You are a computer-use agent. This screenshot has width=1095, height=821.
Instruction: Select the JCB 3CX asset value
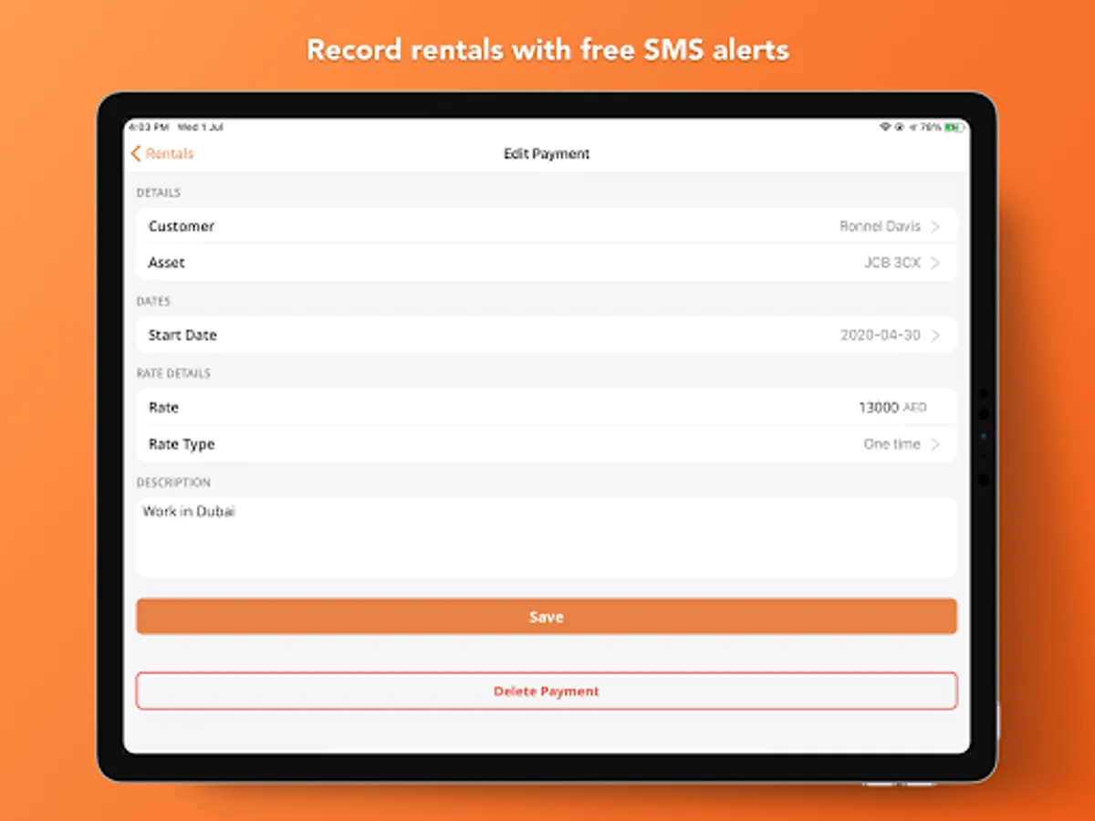point(892,263)
